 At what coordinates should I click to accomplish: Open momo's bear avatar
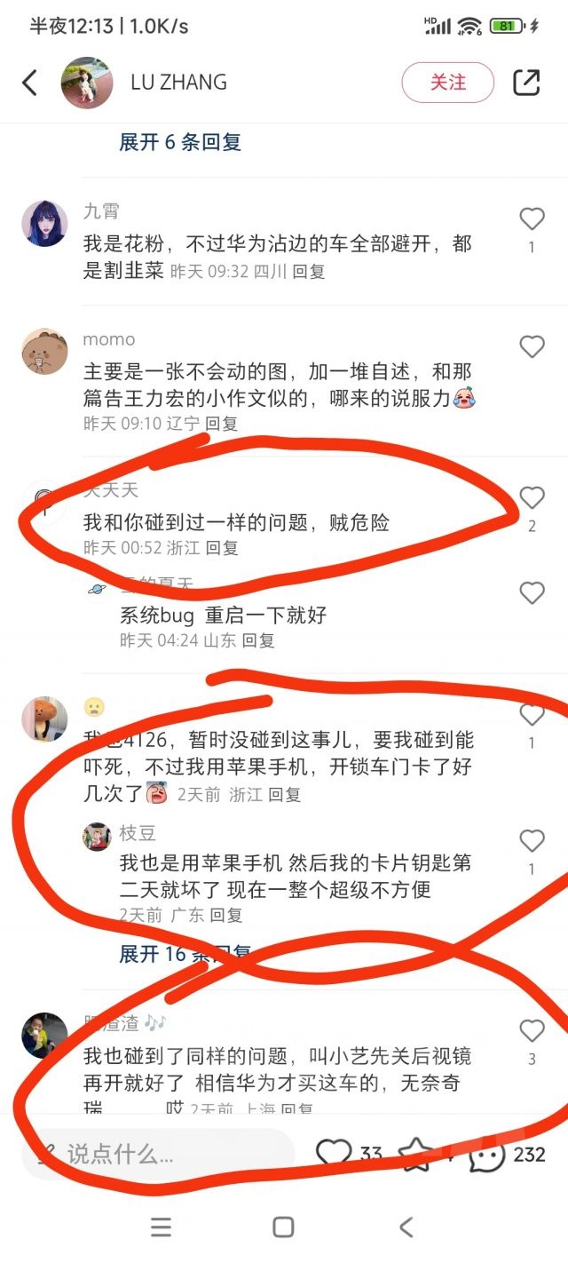(44, 351)
